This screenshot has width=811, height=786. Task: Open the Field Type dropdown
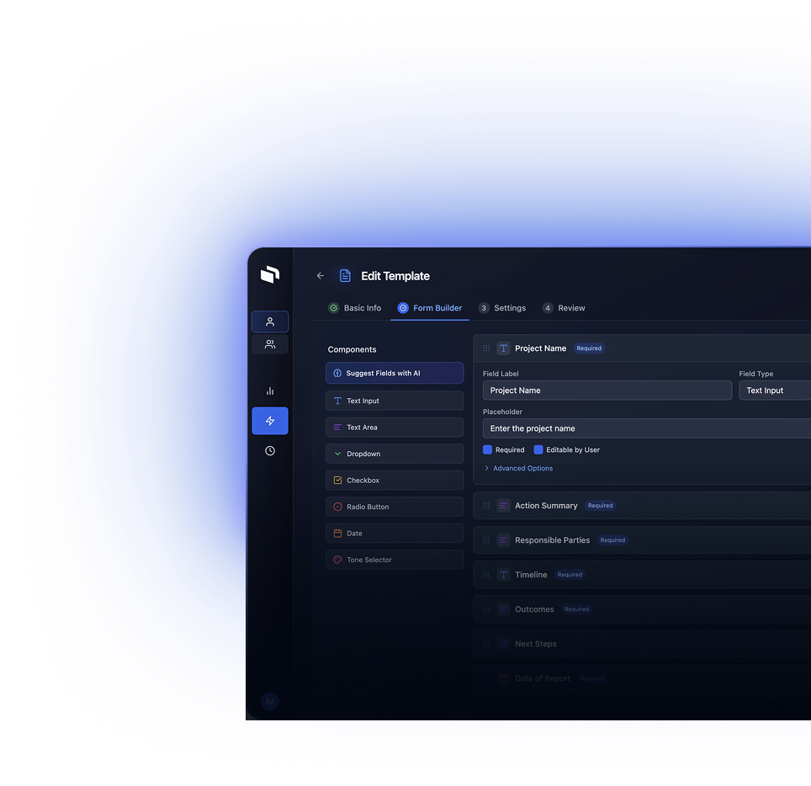pyautogui.click(x=774, y=390)
